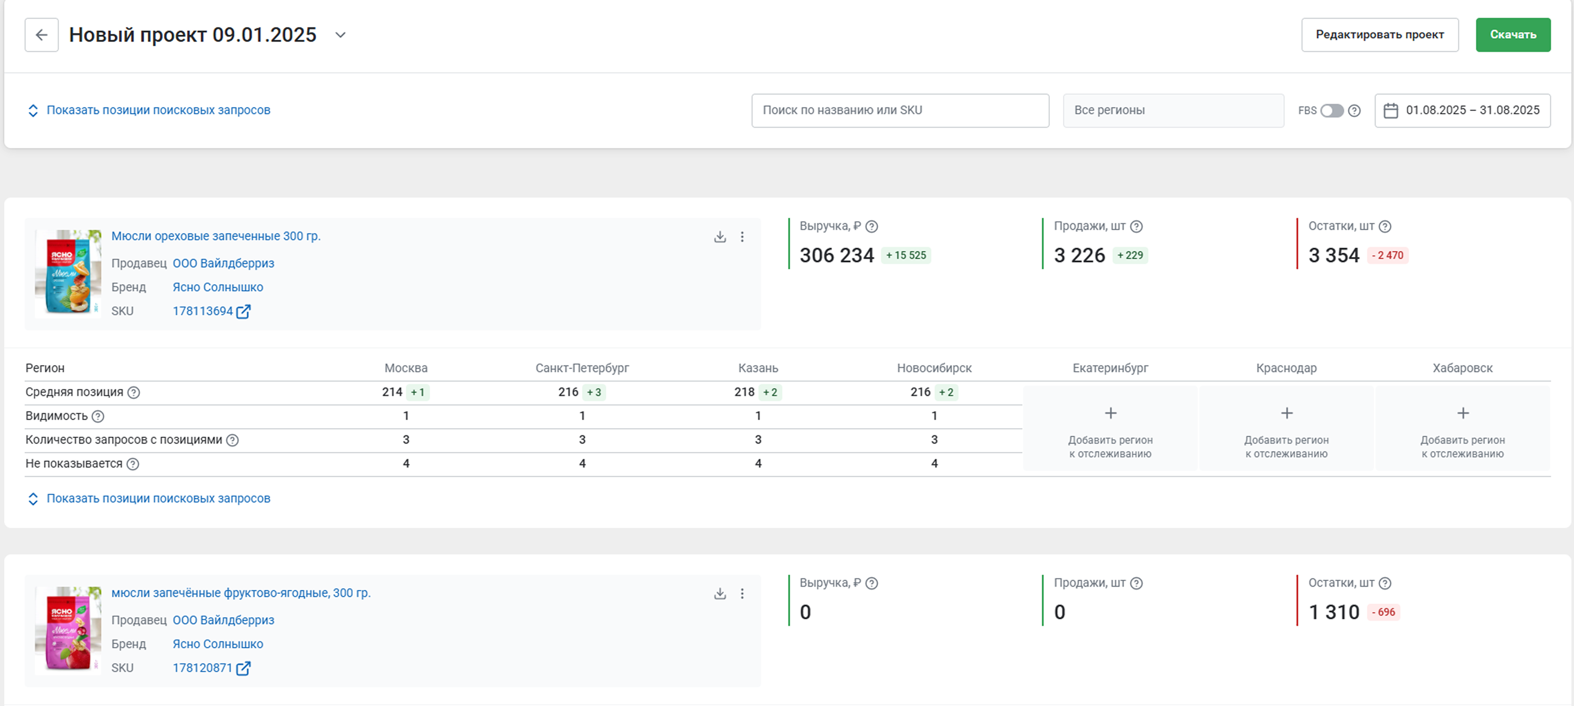Click the back arrow button

pyautogui.click(x=42, y=35)
